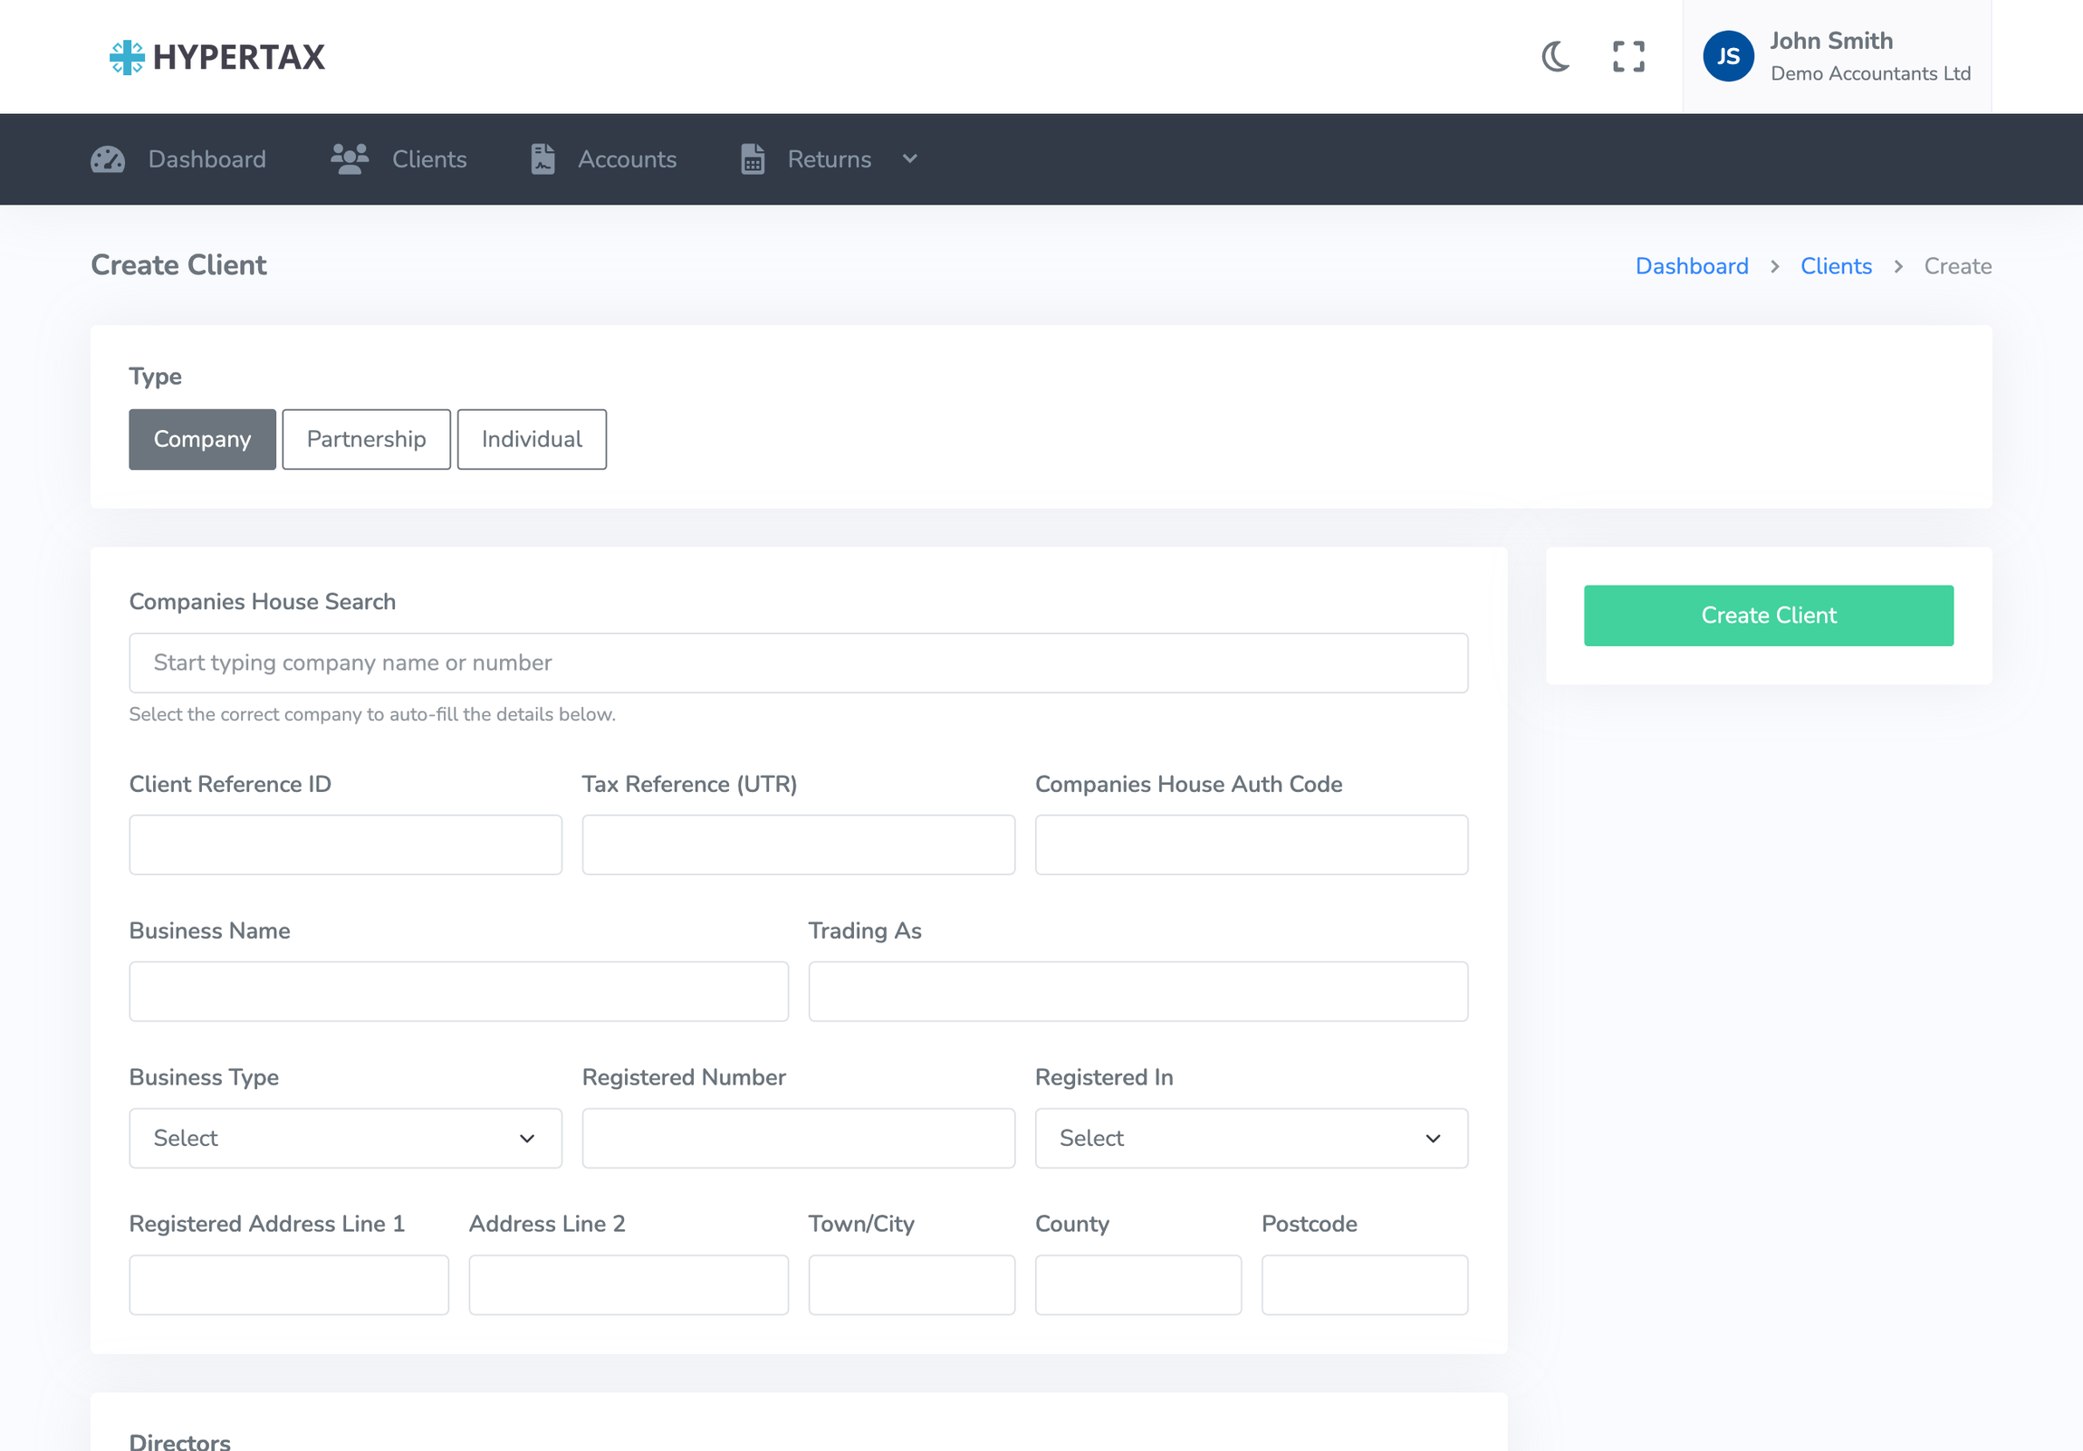
Task: Click the Registered Address Line 1 field
Action: (290, 1285)
